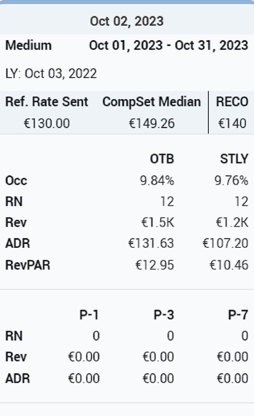Click the STLY column header

click(234, 159)
